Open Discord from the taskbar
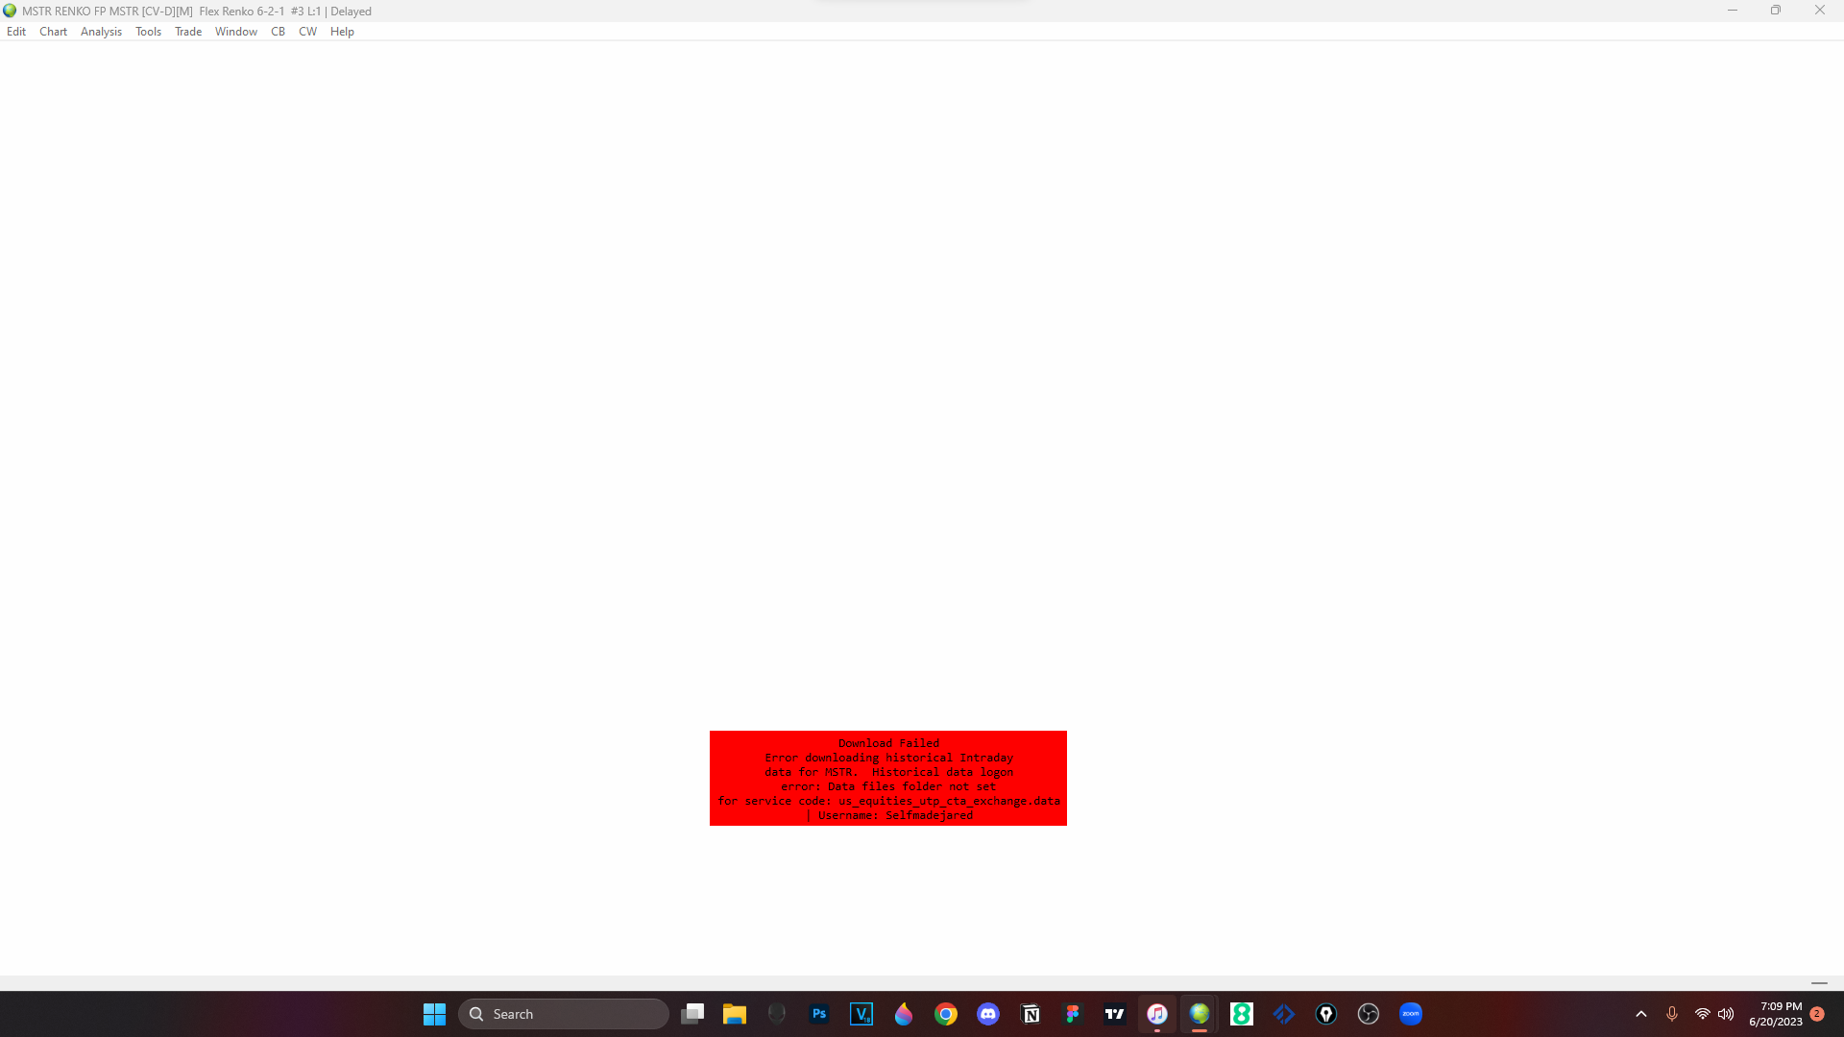 click(x=988, y=1014)
